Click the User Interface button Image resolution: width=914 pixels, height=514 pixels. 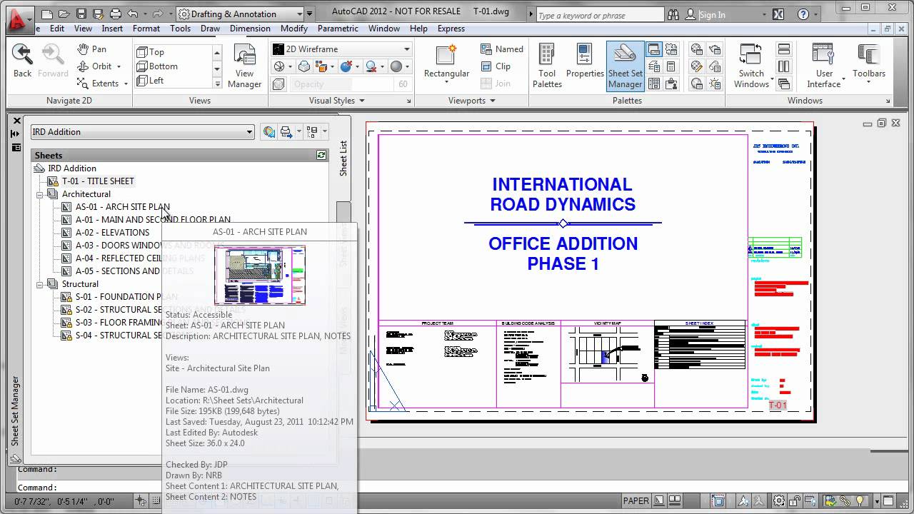click(x=826, y=66)
